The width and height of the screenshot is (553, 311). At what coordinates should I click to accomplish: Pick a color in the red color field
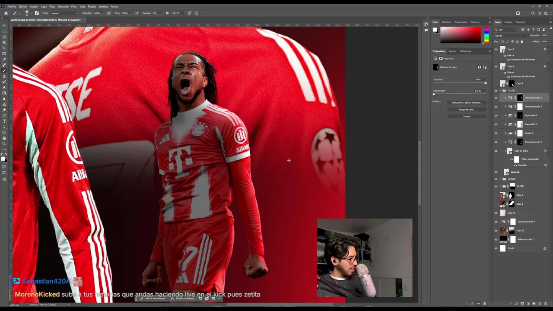[460, 35]
